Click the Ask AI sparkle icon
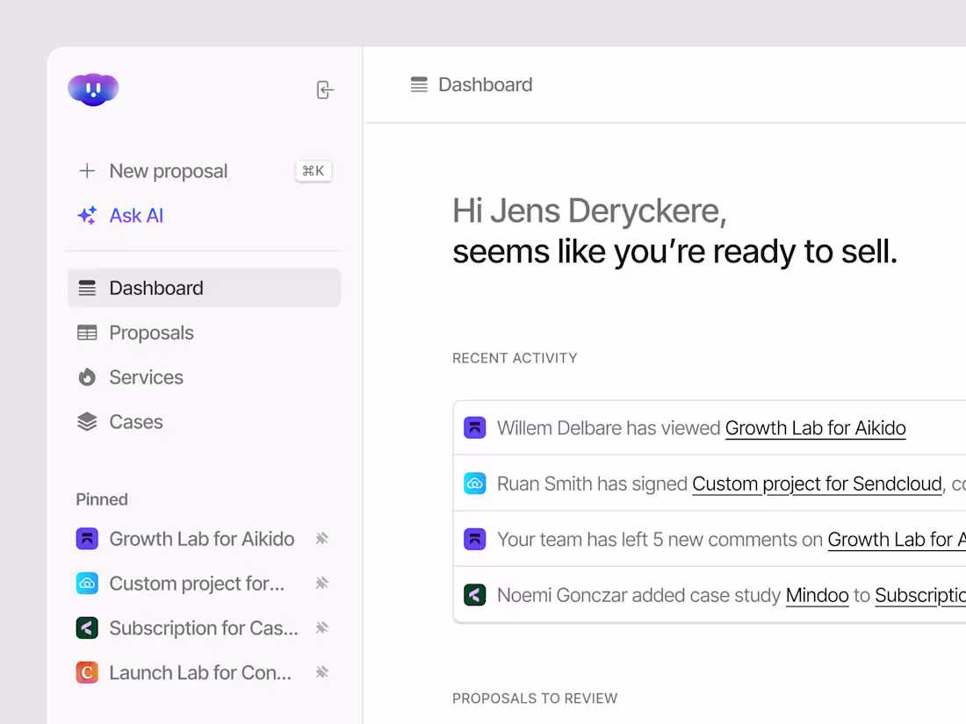 (x=87, y=216)
